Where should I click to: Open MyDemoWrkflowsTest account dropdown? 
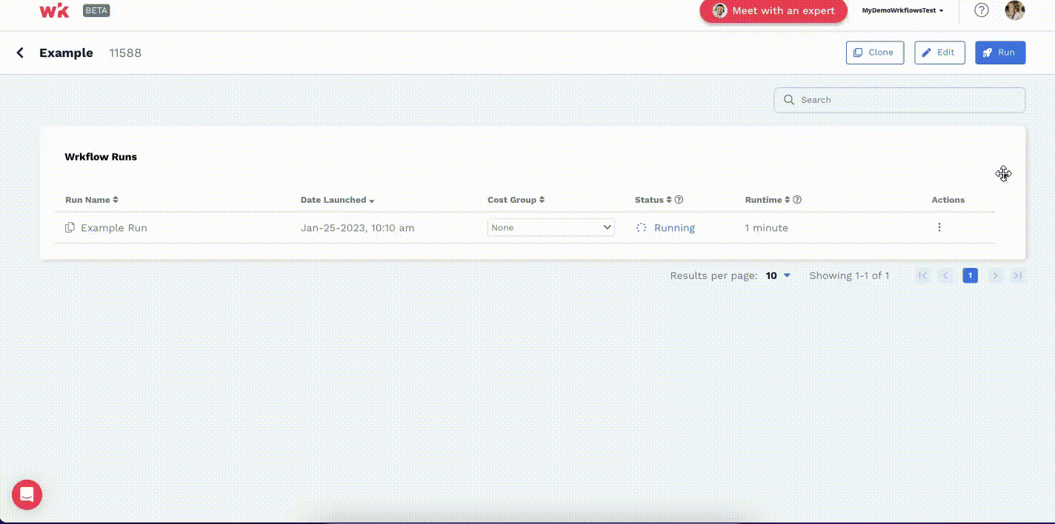click(902, 10)
